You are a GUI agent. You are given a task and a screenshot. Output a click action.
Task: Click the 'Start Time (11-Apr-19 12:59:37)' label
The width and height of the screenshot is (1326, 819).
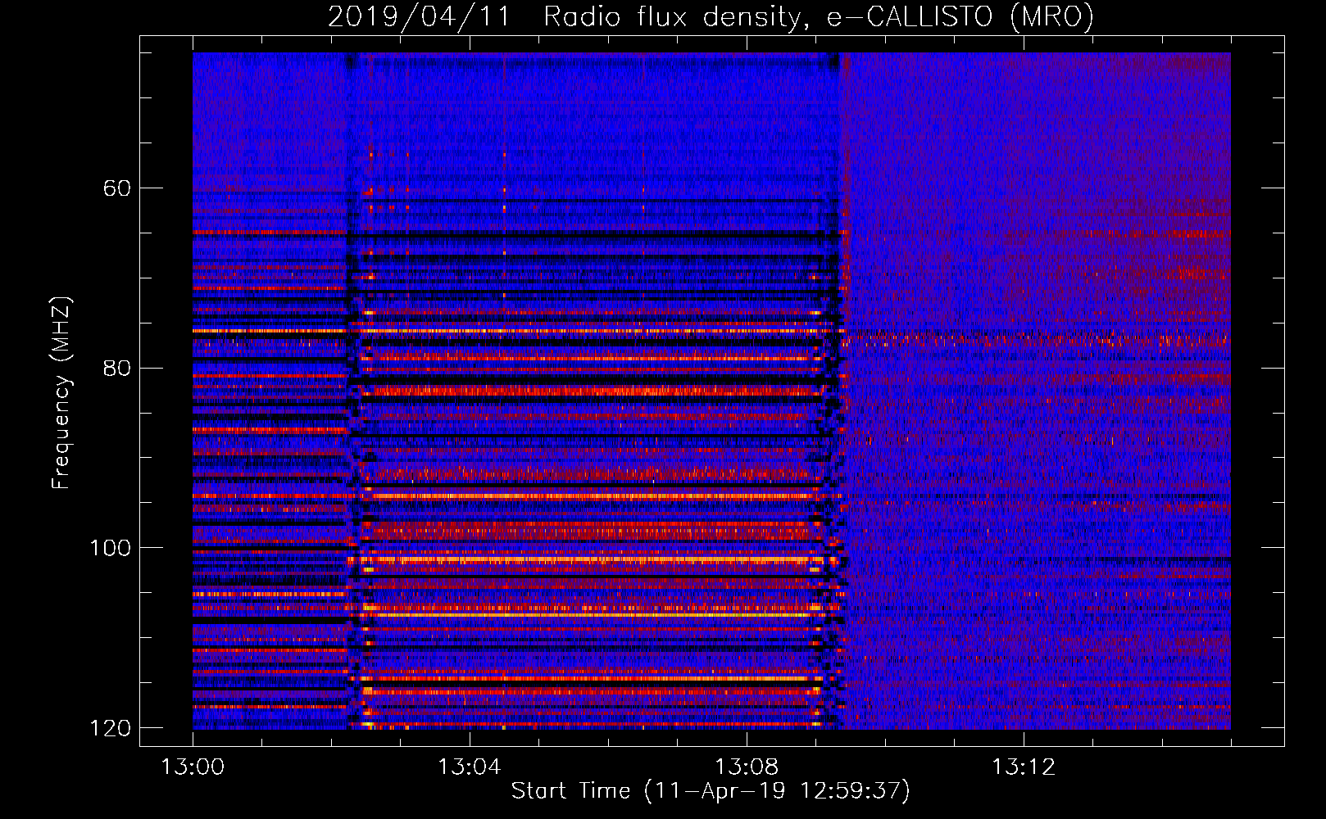pyautogui.click(x=711, y=791)
